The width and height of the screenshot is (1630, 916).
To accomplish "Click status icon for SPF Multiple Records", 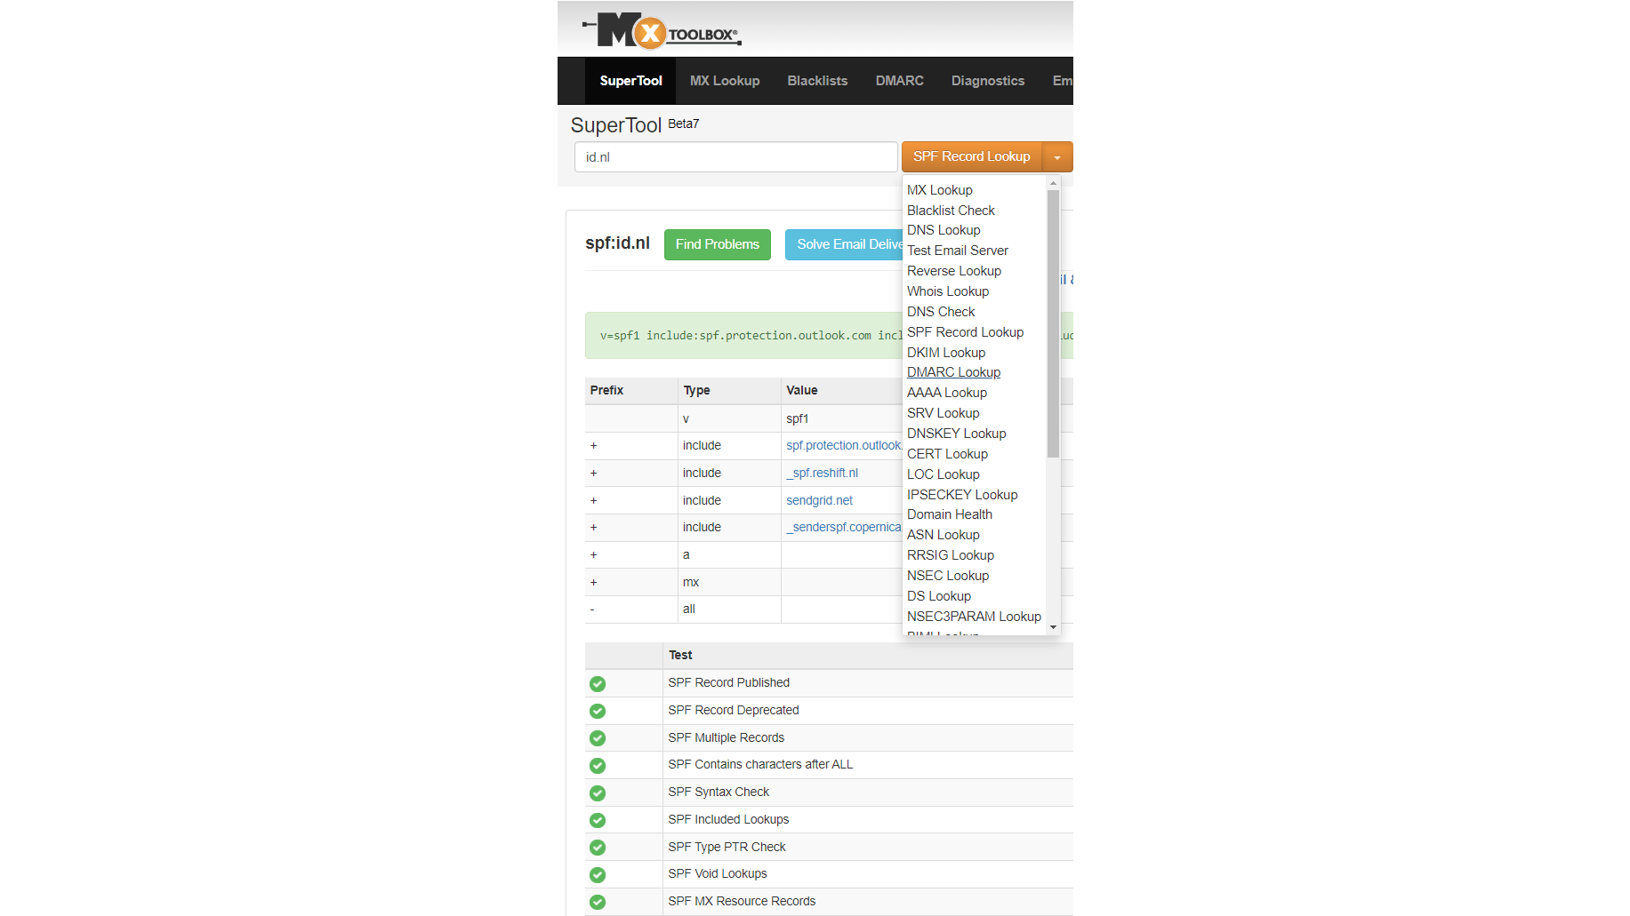I will pos(598,738).
